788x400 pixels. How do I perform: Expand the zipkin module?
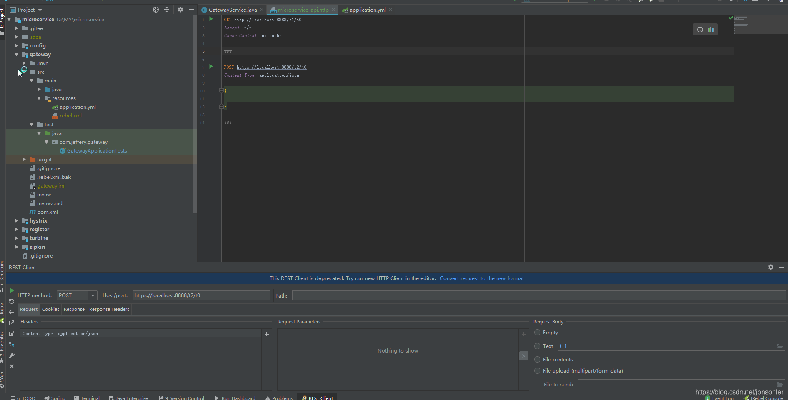pyautogui.click(x=17, y=247)
